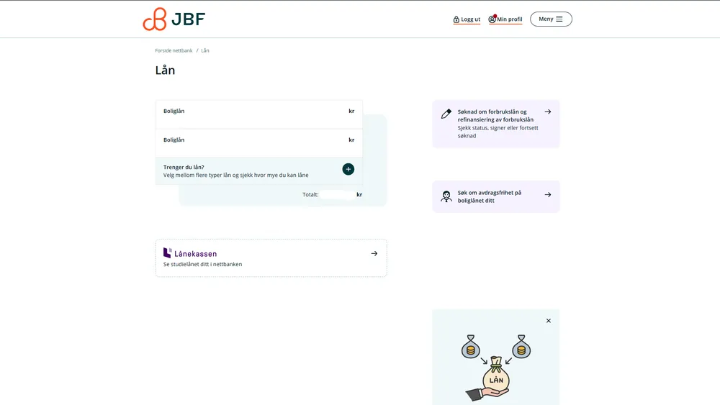Click the Min profil user icon

click(x=492, y=19)
